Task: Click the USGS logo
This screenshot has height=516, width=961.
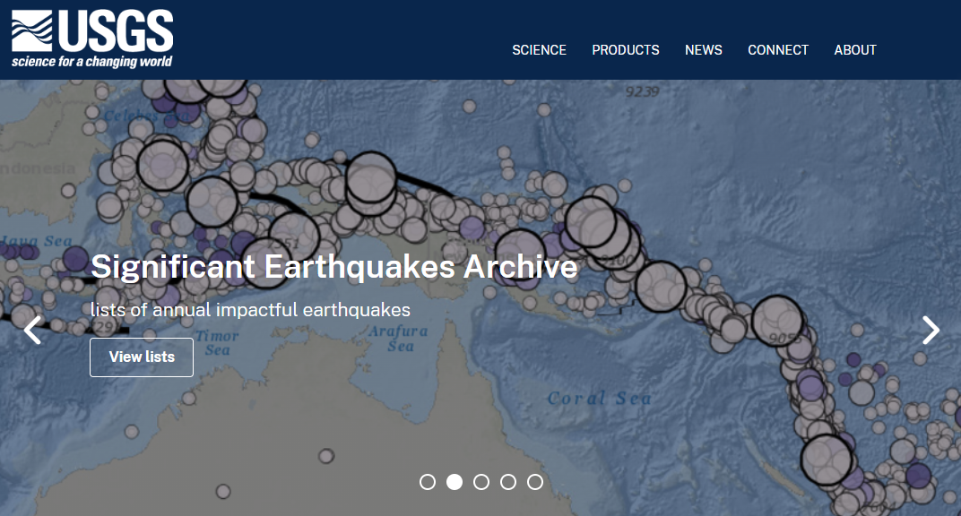Action: coord(90,36)
